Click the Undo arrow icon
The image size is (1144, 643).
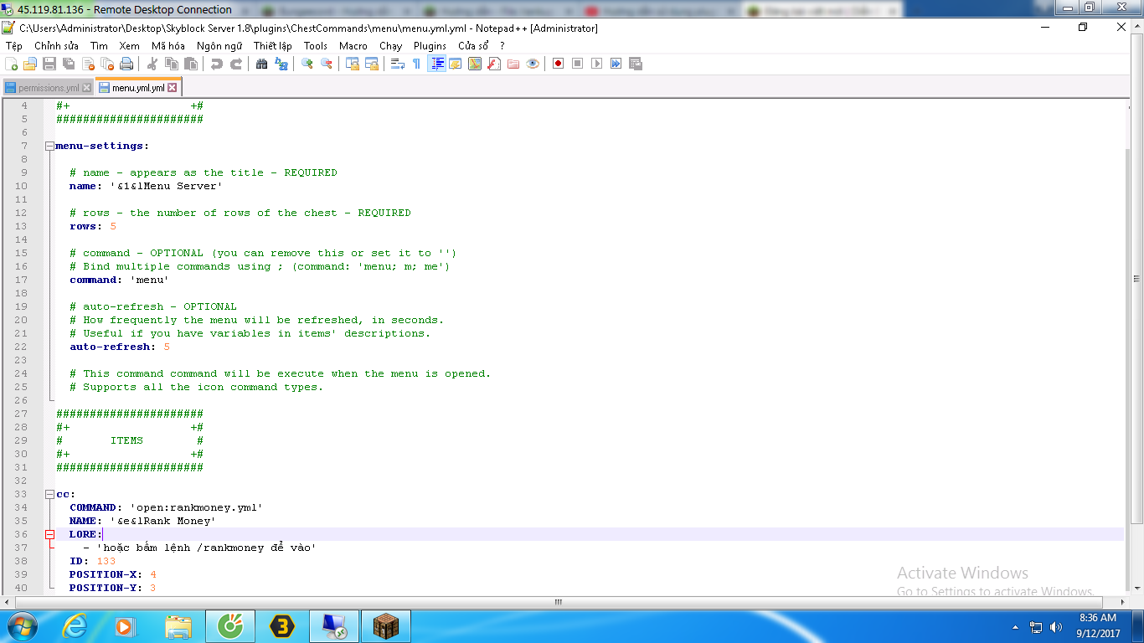[217, 64]
